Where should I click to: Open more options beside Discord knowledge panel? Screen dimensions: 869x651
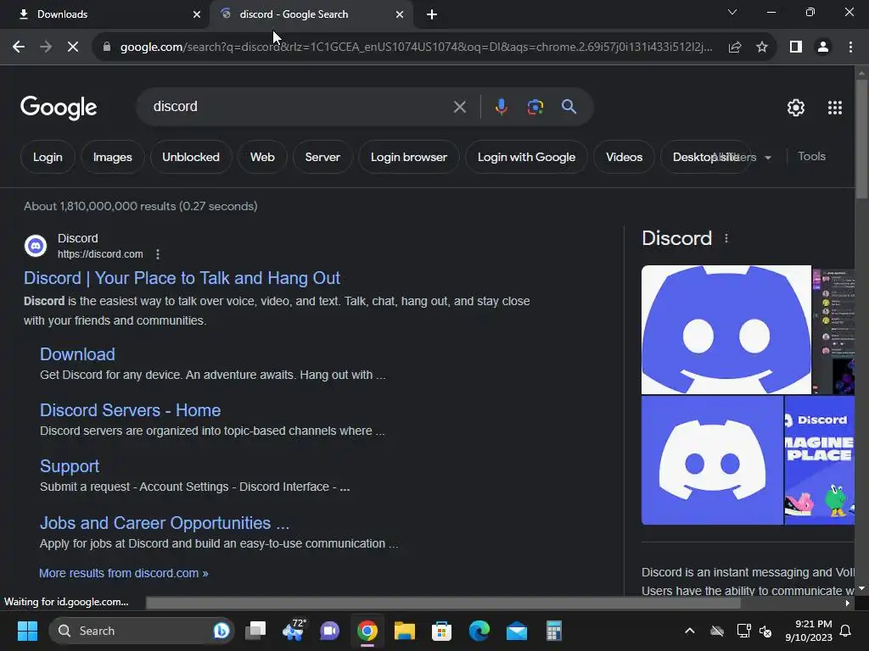click(726, 238)
